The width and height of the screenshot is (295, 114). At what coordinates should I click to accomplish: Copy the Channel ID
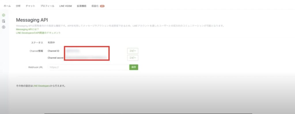[133, 51]
